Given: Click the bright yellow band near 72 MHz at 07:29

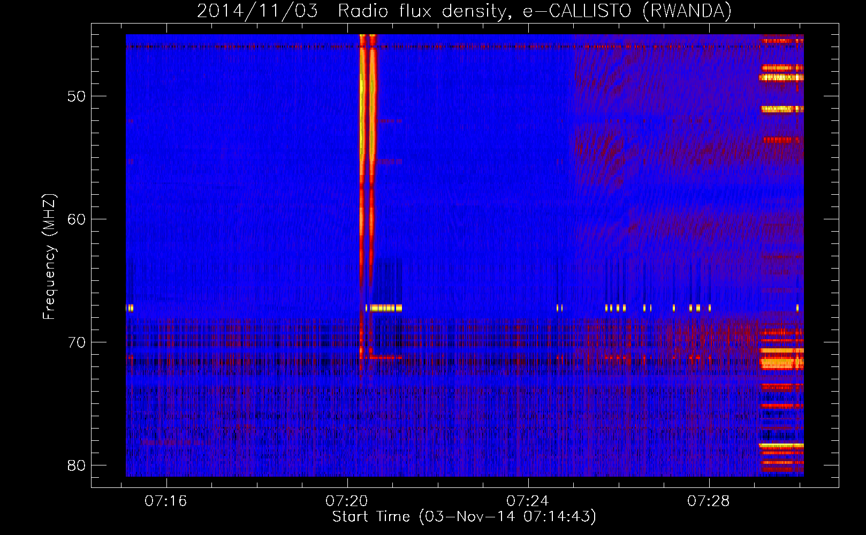Looking at the screenshot, I should [781, 363].
